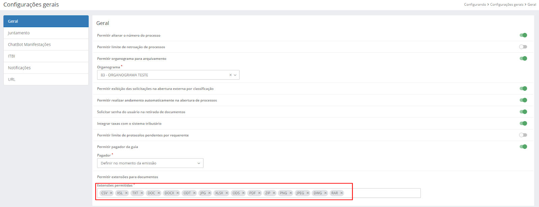Select the Notificações sidebar item
Image resolution: width=539 pixels, height=207 pixels.
19,68
